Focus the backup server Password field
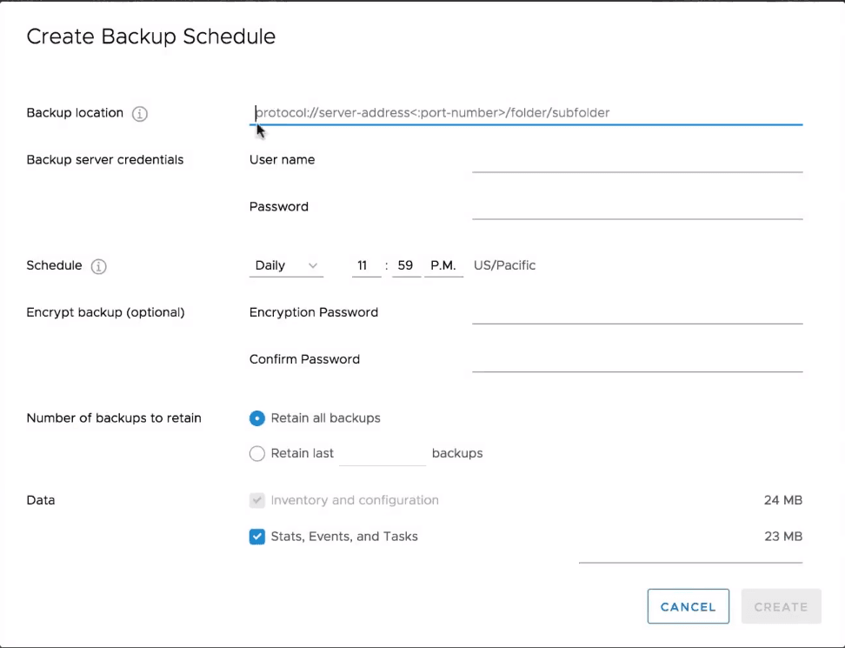Screen dimensions: 845x648 click(636, 207)
